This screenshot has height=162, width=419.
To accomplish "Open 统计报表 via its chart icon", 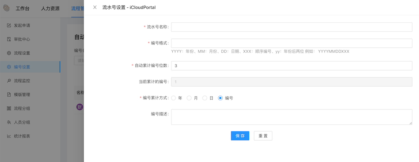I will pos(9,136).
